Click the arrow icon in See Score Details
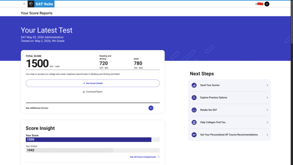293x165 pixels. tap(83, 83)
